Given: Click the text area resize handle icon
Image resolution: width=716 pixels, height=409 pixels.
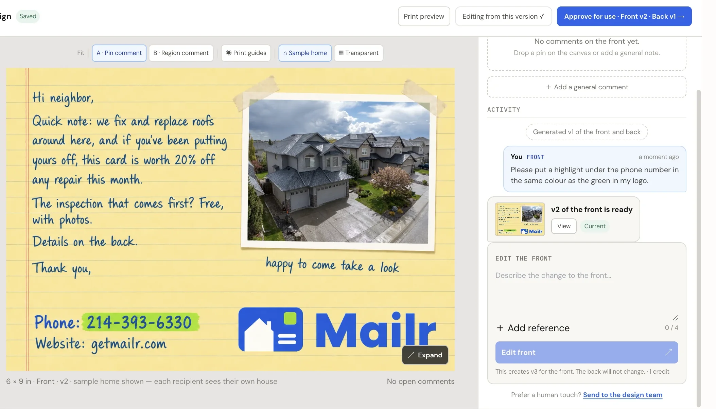Looking at the screenshot, I should pos(675,318).
